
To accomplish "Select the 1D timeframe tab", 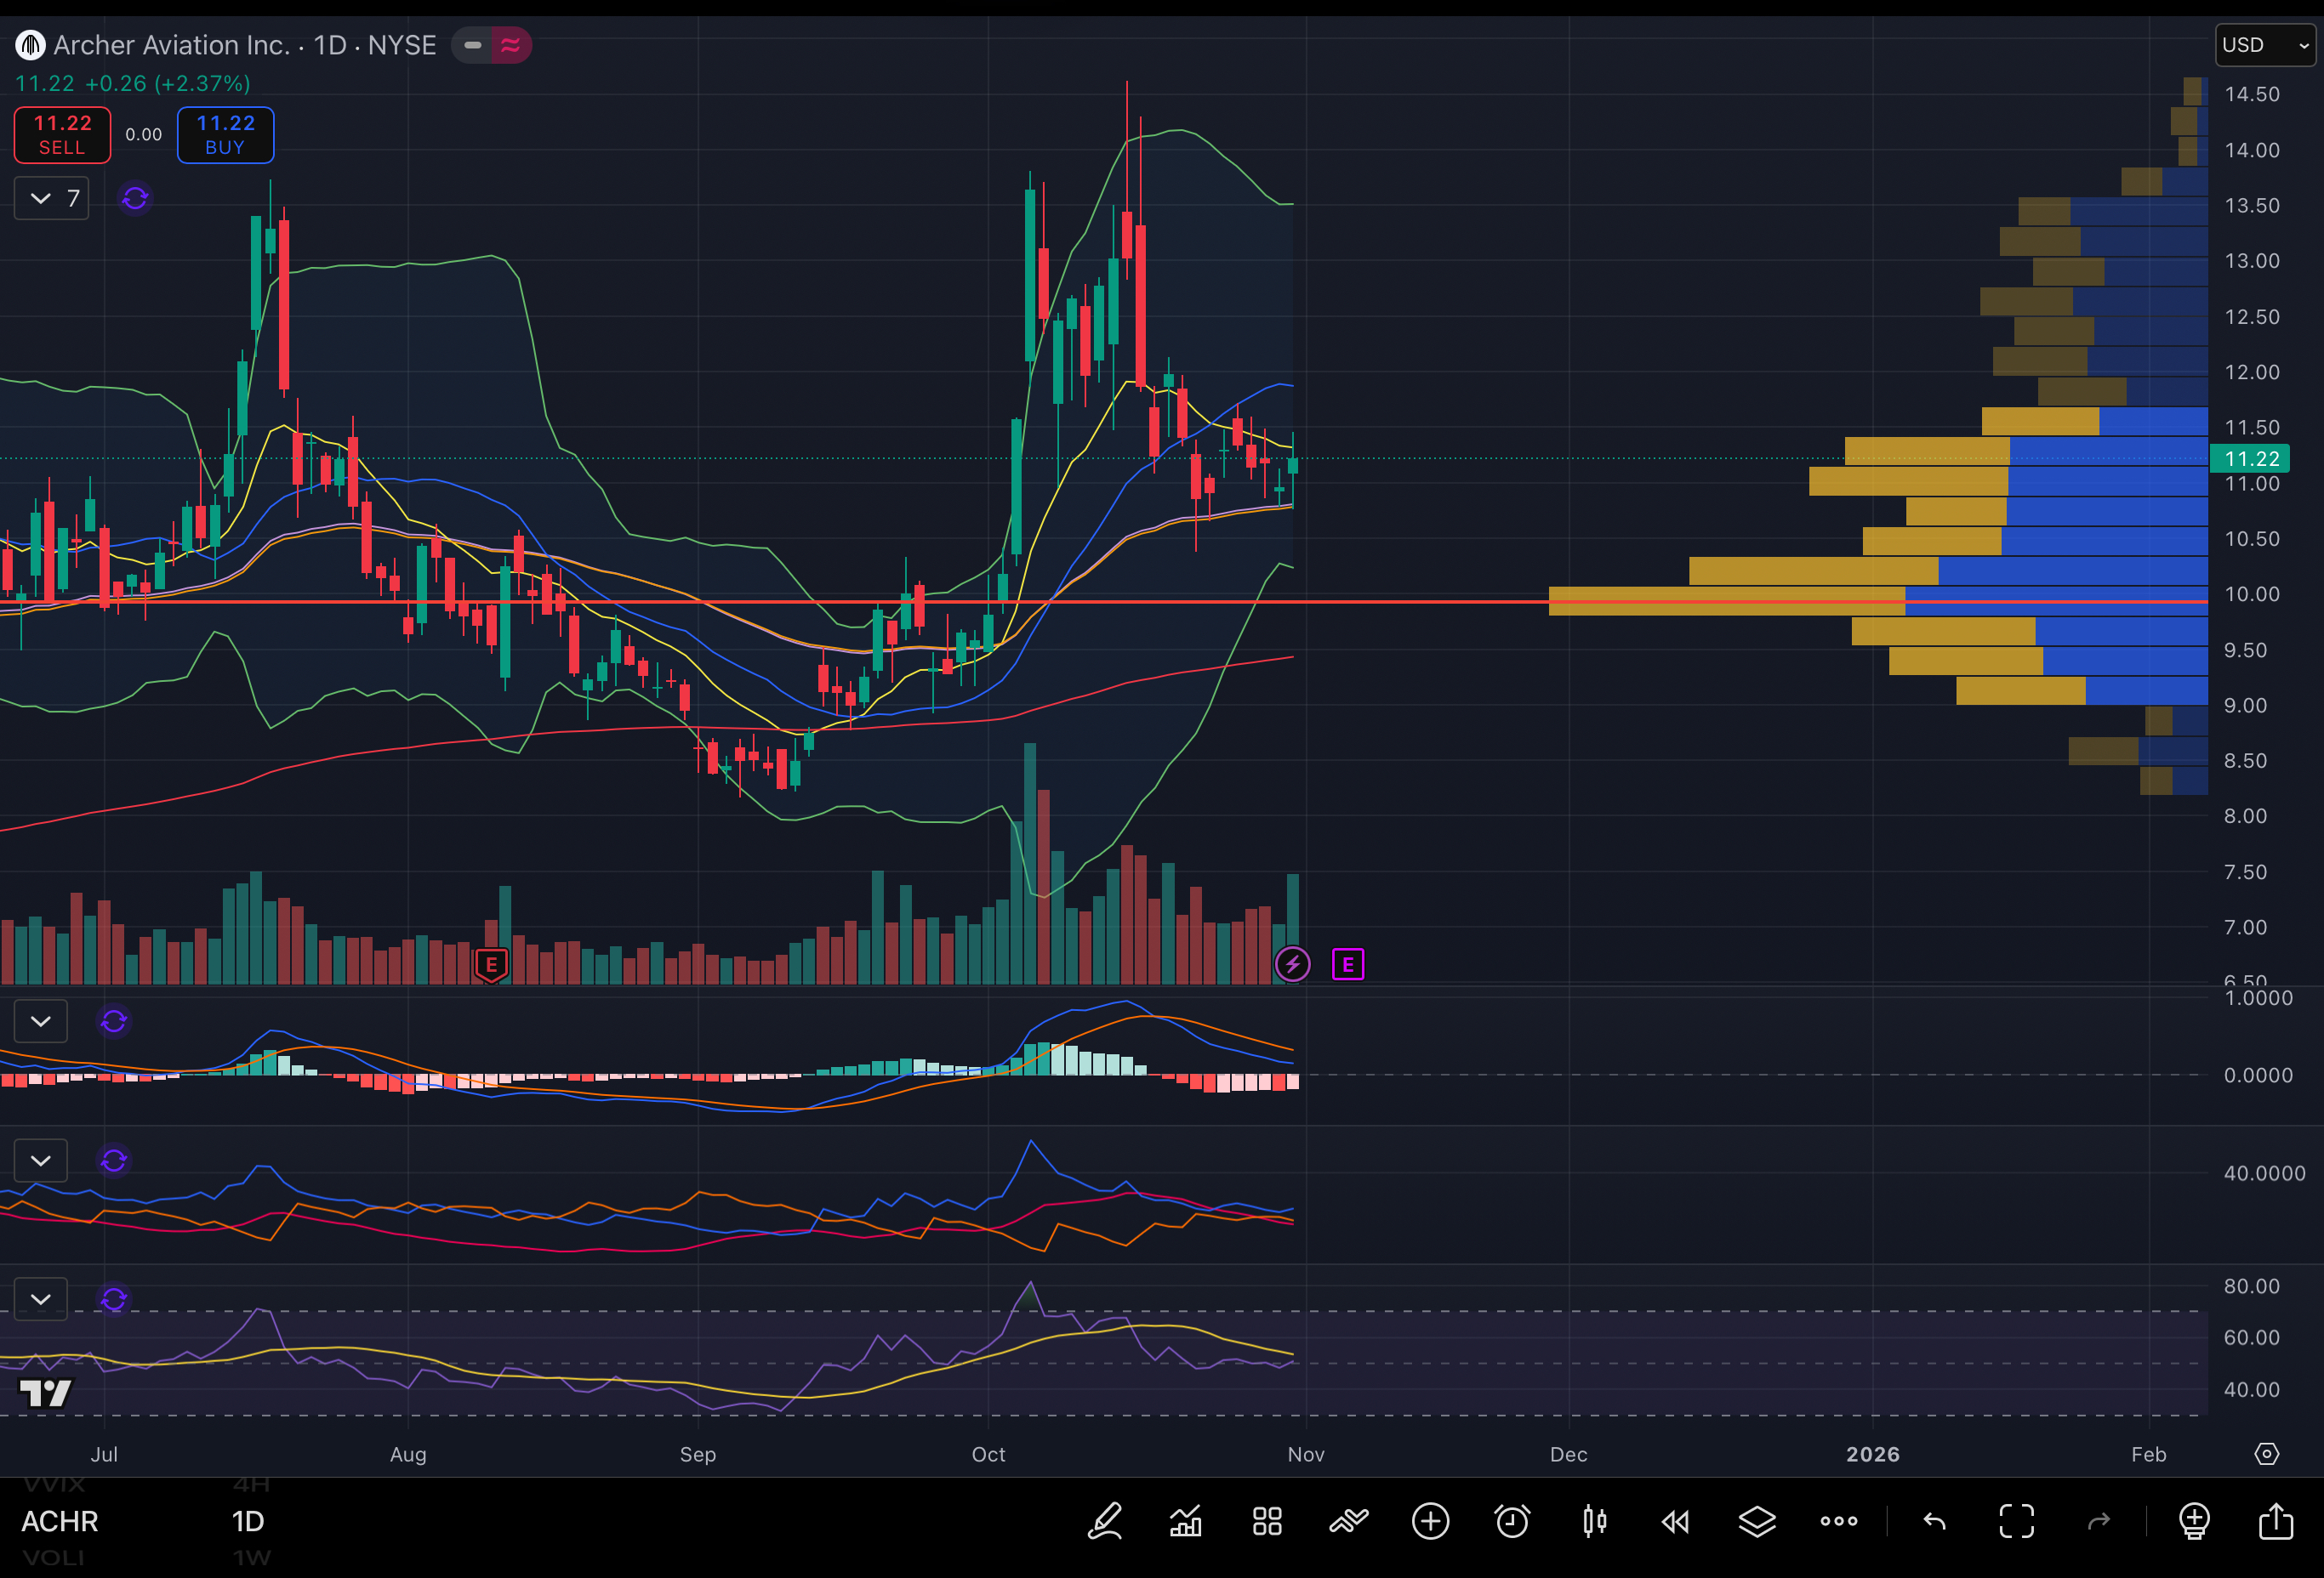I will point(248,1521).
